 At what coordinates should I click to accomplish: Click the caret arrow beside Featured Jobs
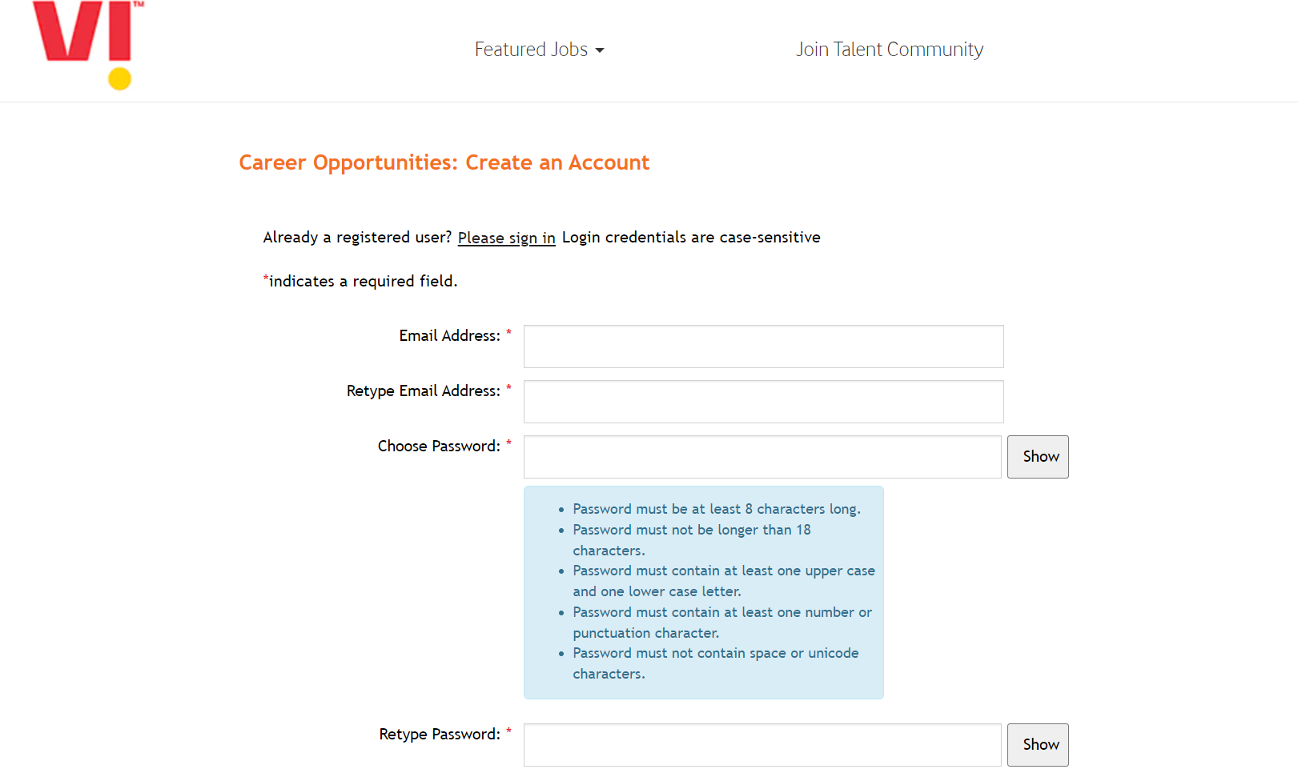click(600, 50)
